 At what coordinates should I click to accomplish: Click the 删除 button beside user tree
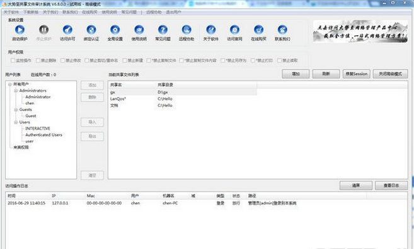[x=92, y=97]
